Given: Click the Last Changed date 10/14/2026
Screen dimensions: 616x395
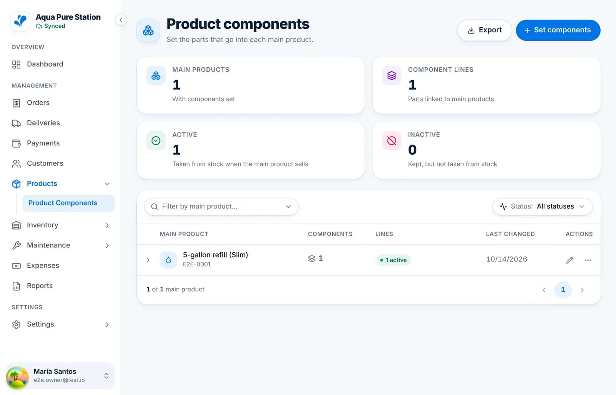Looking at the screenshot, I should pyautogui.click(x=507, y=259).
